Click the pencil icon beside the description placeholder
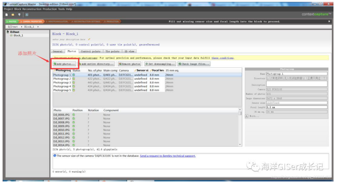The image size is (339, 184). pyautogui.click(x=89, y=39)
